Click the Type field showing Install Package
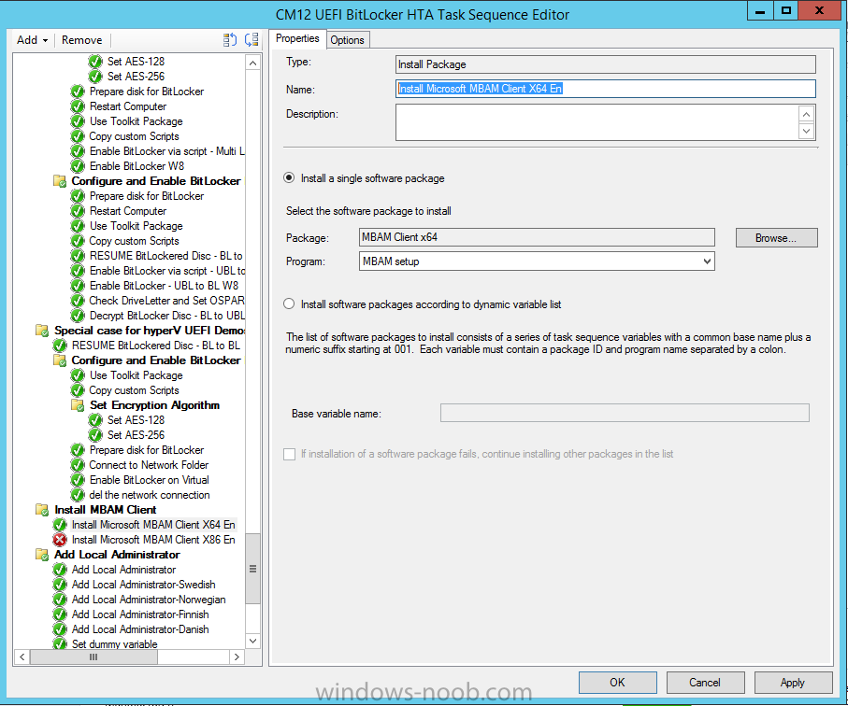The height and width of the screenshot is (706, 848). coord(605,64)
